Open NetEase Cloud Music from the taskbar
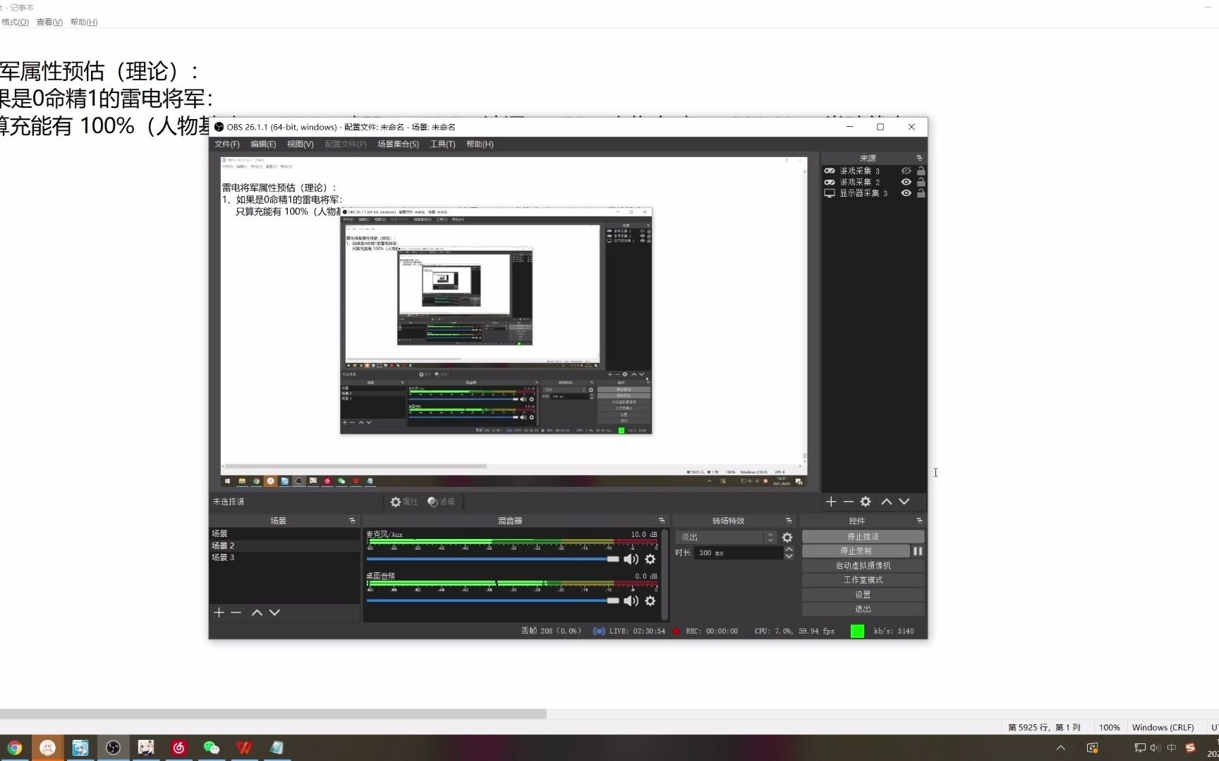1219x761 pixels. (x=178, y=748)
